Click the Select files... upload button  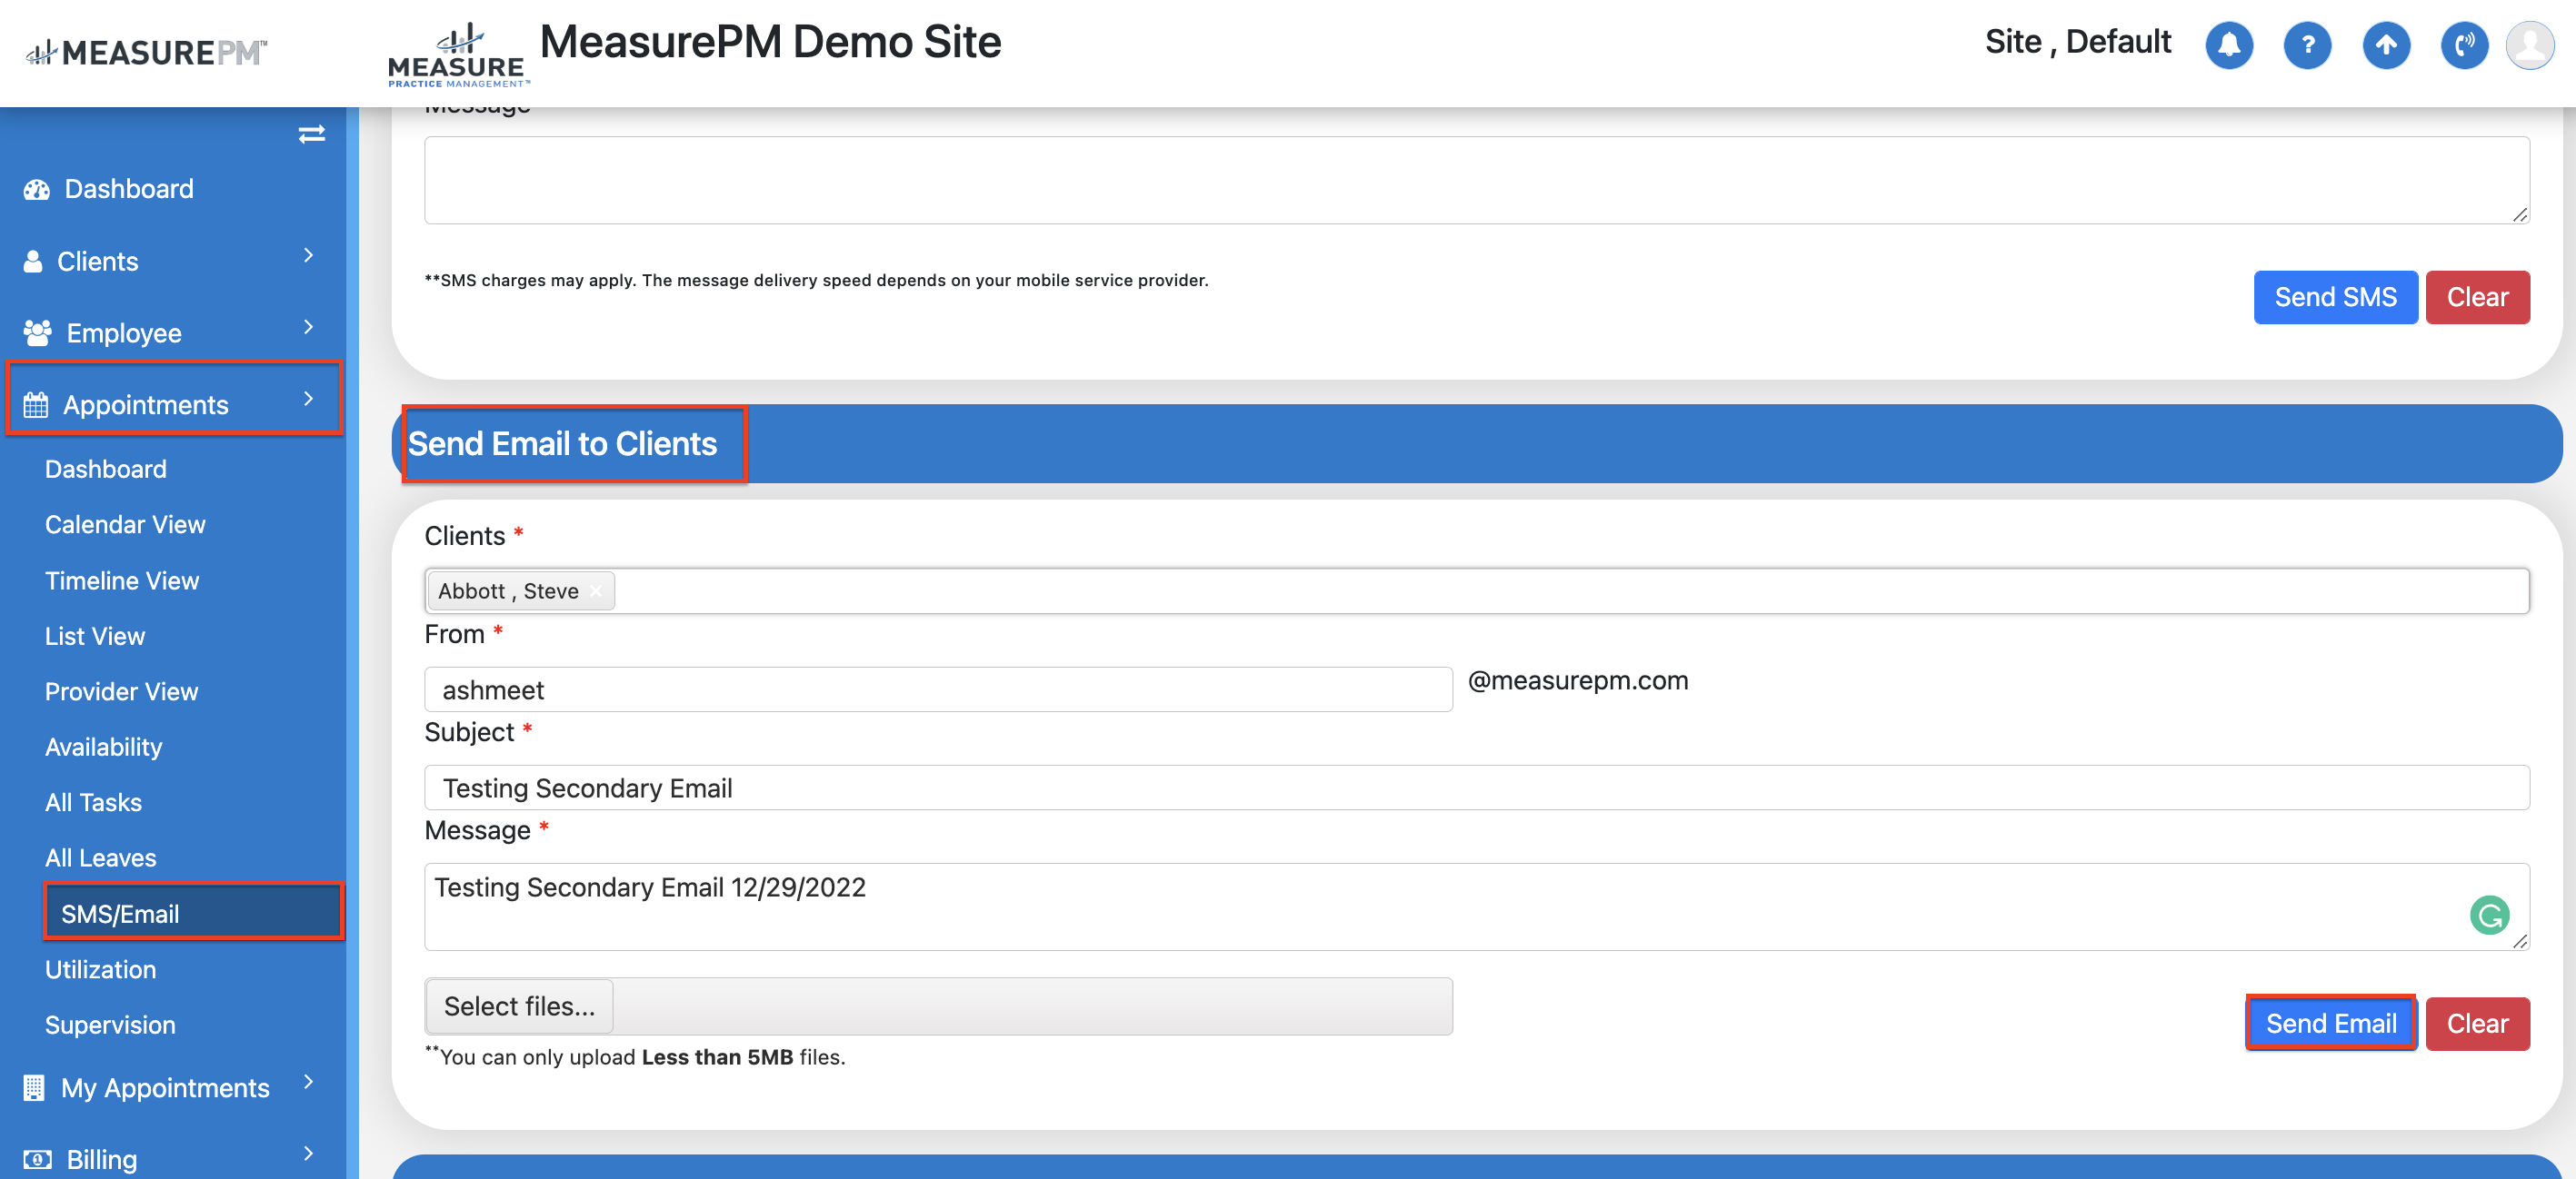[x=518, y=1006]
